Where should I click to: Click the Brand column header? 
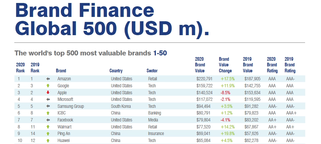pyautogui.click(x=61, y=71)
